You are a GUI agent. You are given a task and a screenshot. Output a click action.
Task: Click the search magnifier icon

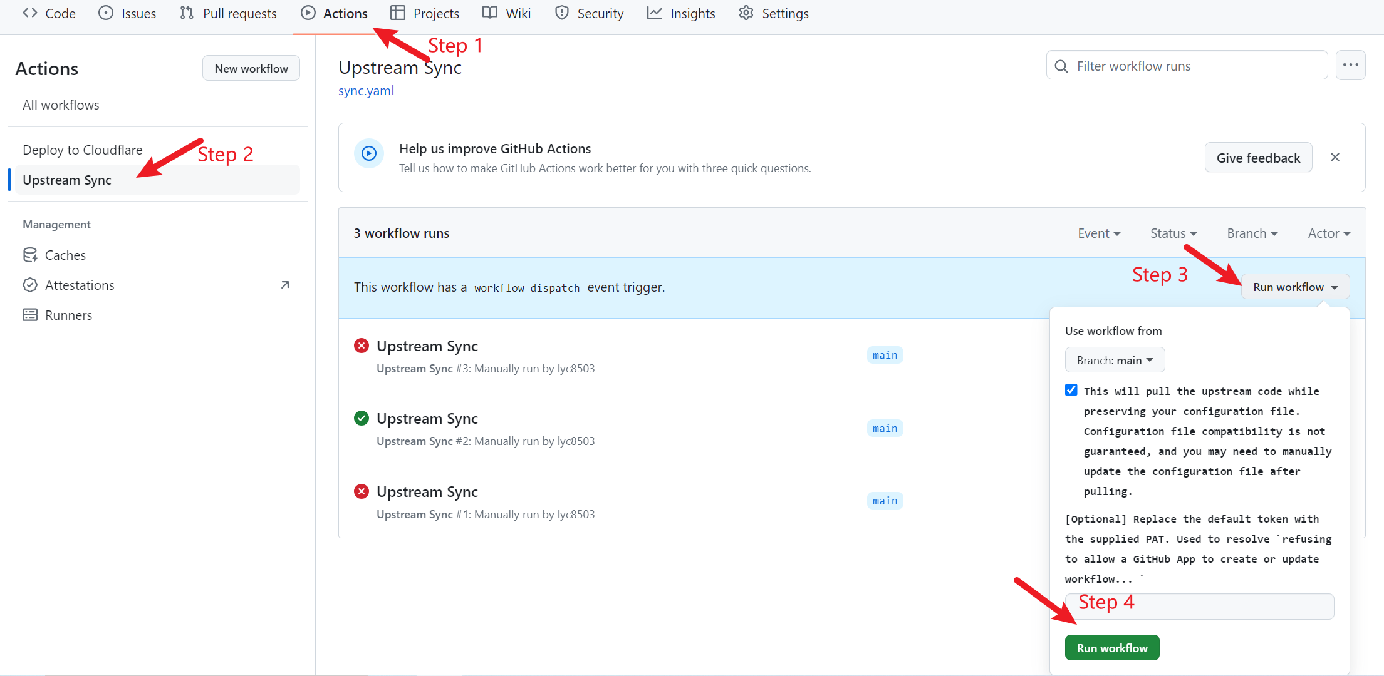[1061, 66]
